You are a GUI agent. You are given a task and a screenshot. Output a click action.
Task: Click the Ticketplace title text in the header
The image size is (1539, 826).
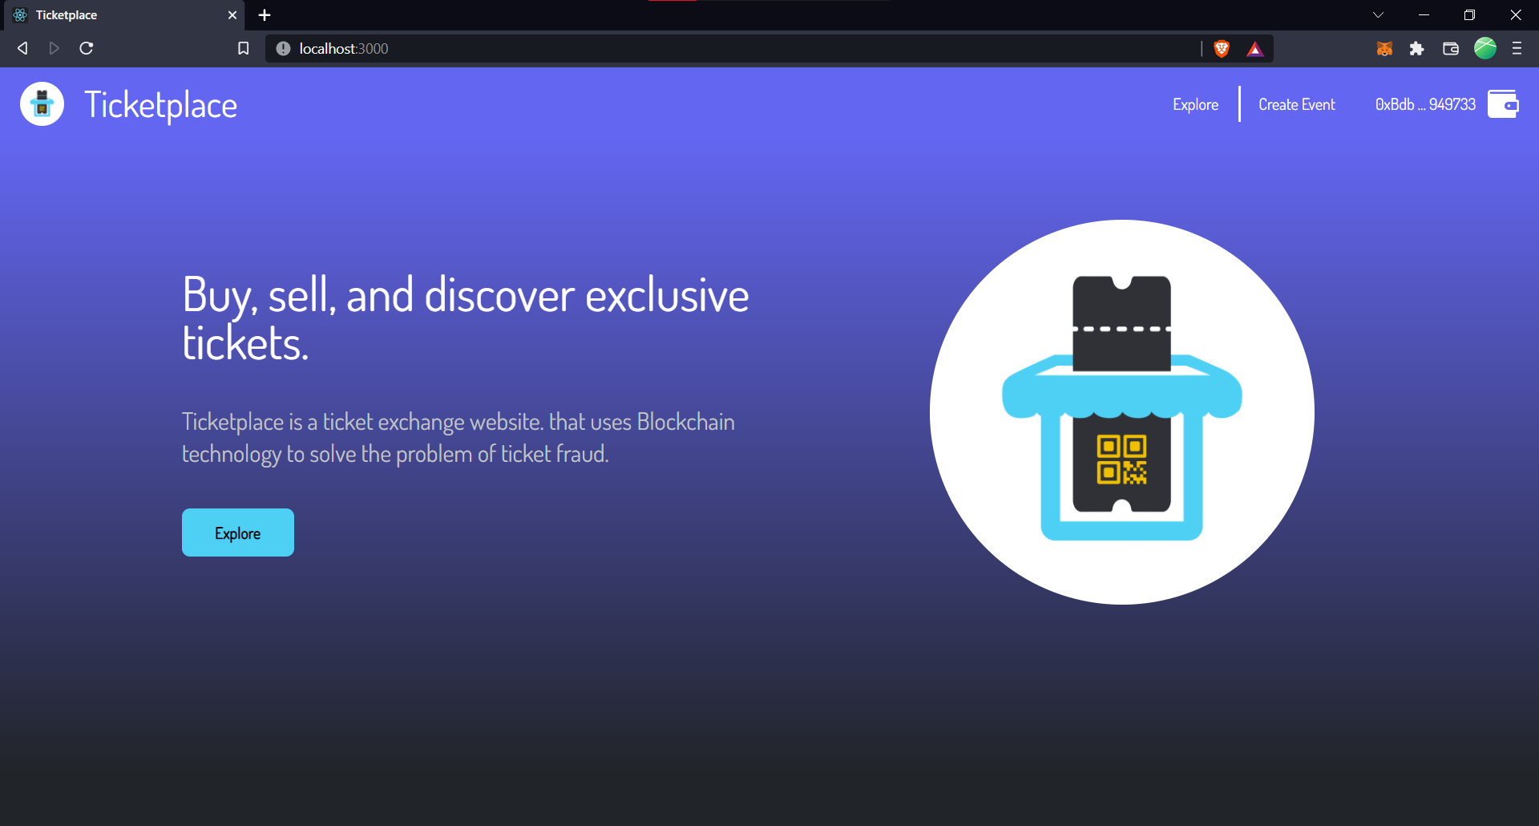(161, 105)
